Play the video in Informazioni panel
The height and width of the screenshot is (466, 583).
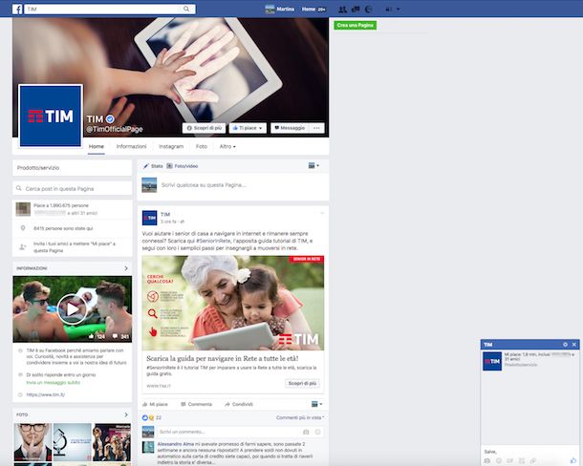click(x=72, y=309)
